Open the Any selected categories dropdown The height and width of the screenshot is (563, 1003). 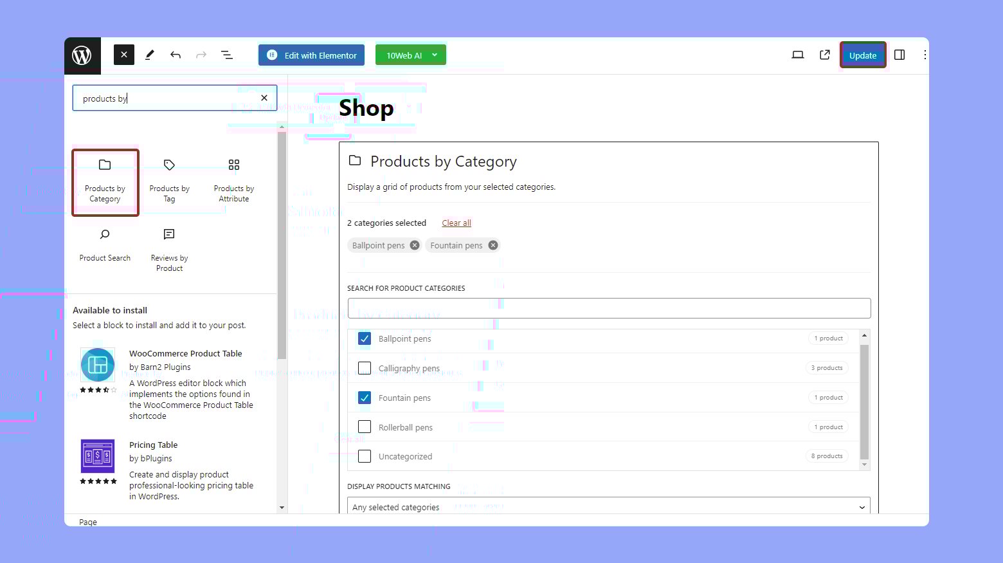point(608,507)
